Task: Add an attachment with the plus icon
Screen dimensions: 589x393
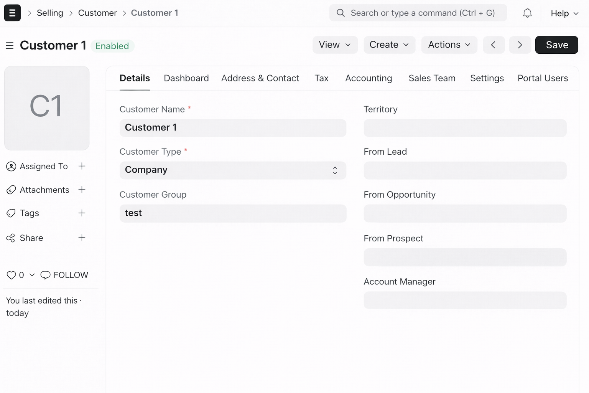Action: [82, 190]
